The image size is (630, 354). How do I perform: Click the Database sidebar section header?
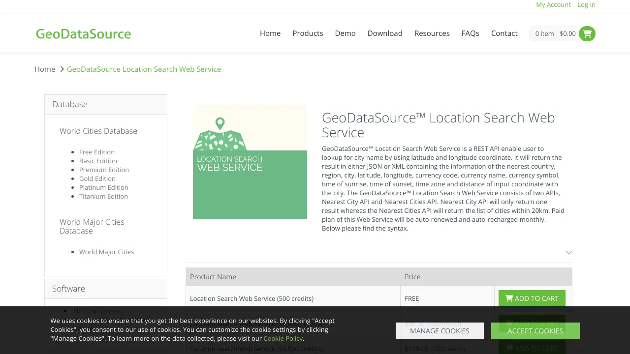click(106, 104)
